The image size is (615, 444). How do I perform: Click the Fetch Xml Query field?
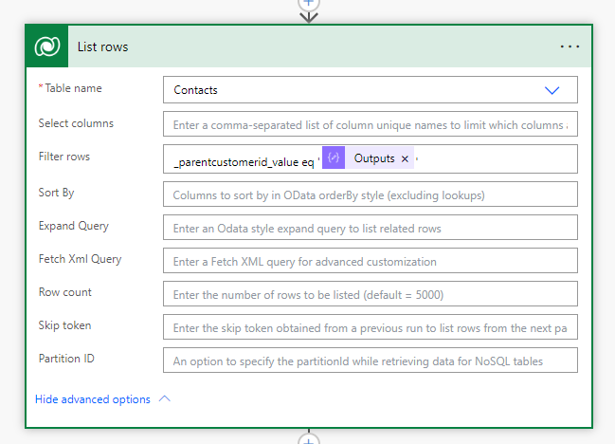pyautogui.click(x=370, y=261)
